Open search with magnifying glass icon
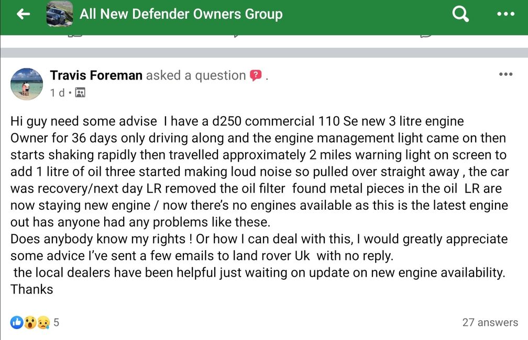This screenshot has width=528, height=340. coord(460,14)
